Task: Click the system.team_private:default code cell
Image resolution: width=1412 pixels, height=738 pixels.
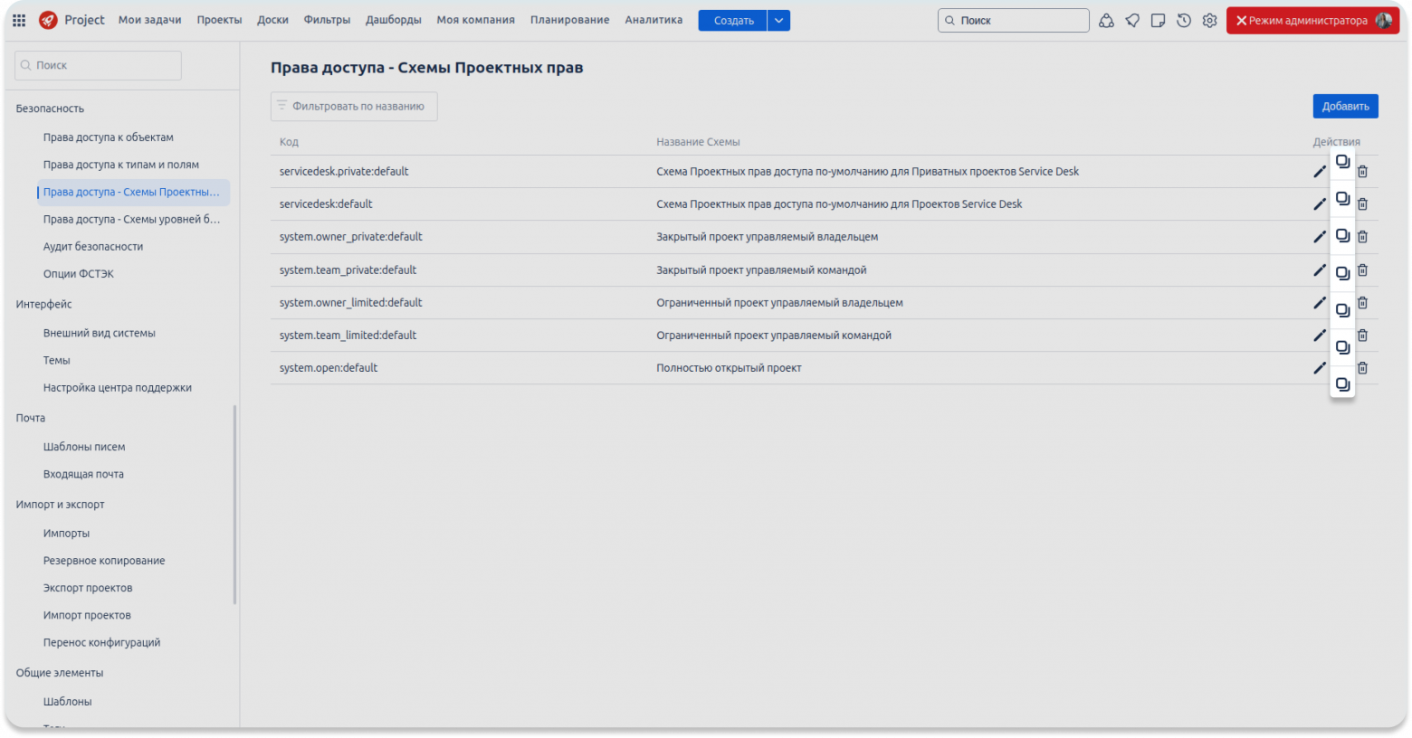Action: click(348, 270)
